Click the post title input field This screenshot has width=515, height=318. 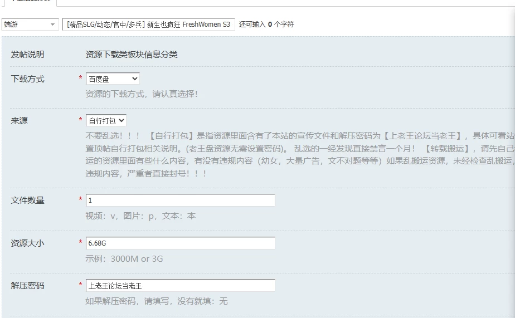[x=149, y=25]
